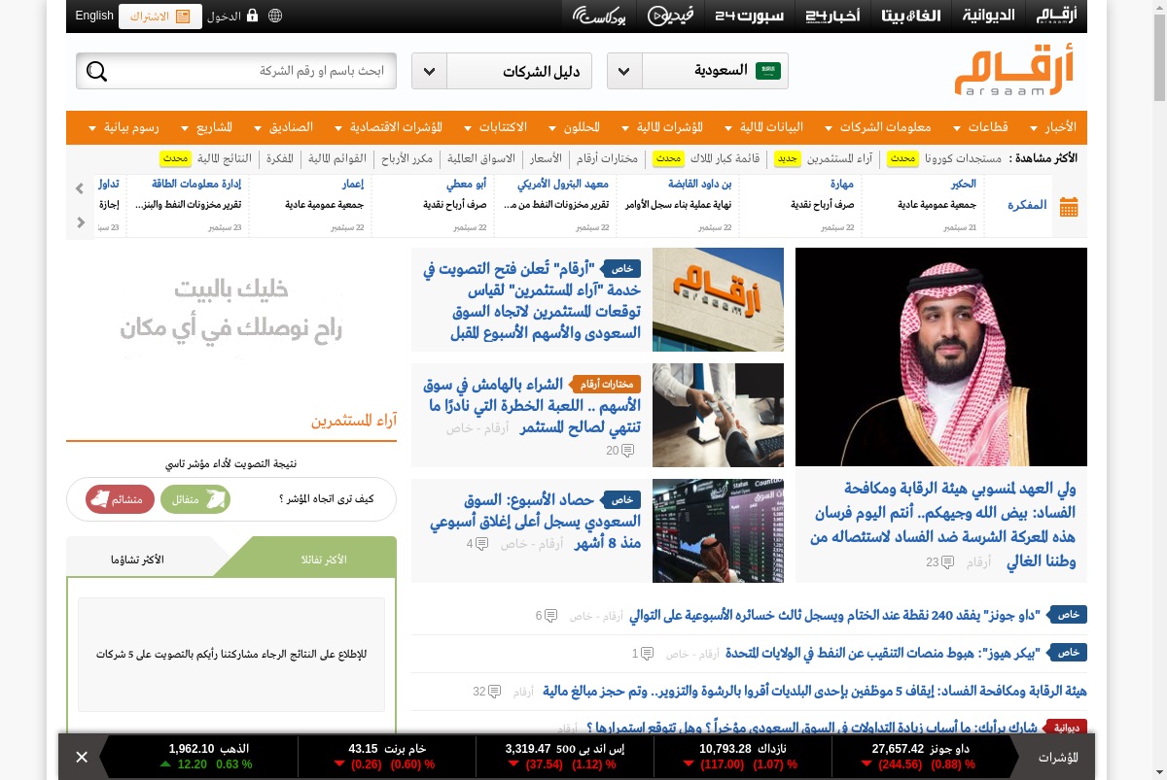Vote optimistic (متفائل) on index direction

point(195,499)
